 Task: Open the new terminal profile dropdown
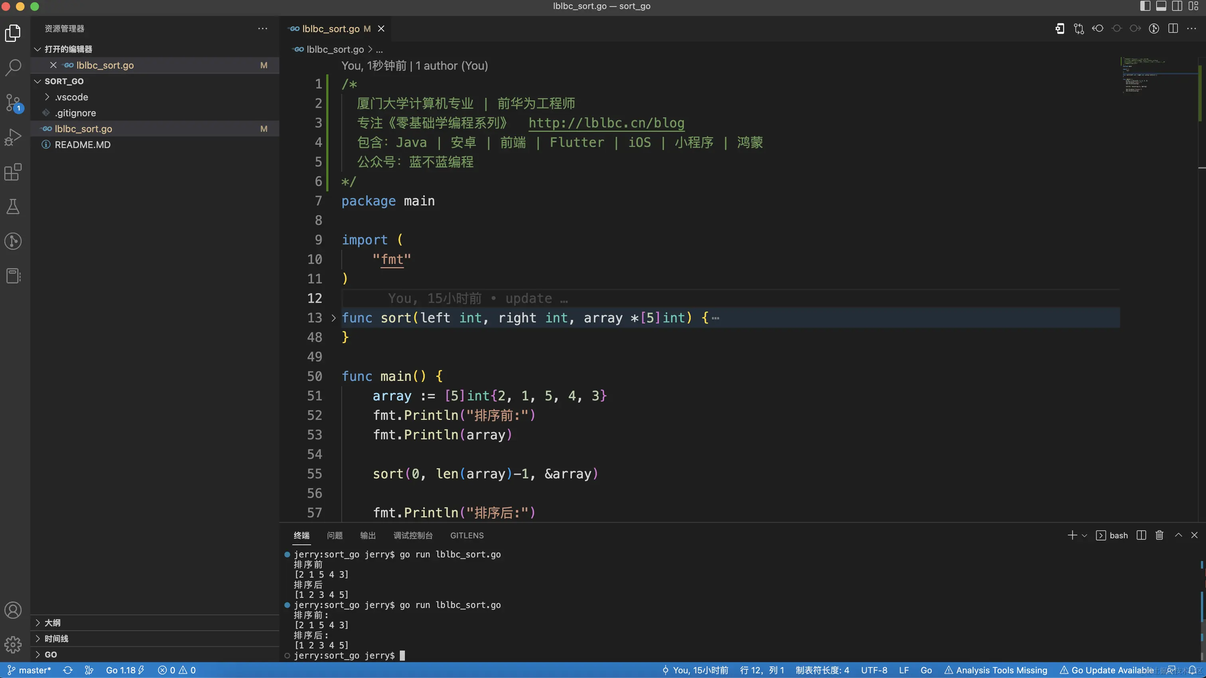[x=1084, y=536]
